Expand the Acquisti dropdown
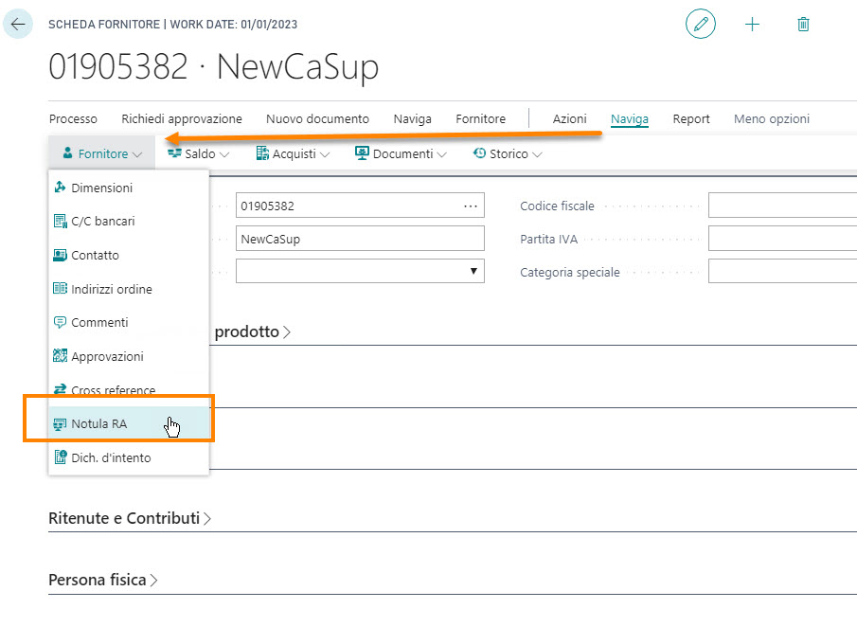 [x=293, y=153]
